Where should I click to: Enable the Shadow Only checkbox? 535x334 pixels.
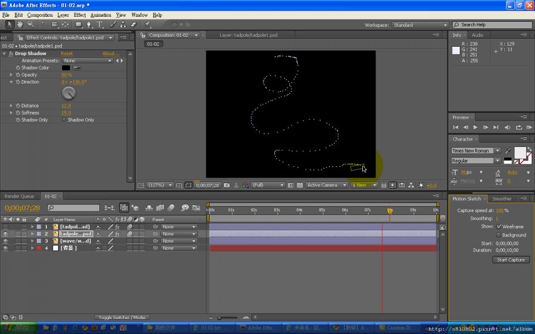point(64,120)
